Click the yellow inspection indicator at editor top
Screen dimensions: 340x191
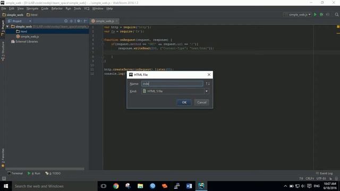tap(338, 27)
